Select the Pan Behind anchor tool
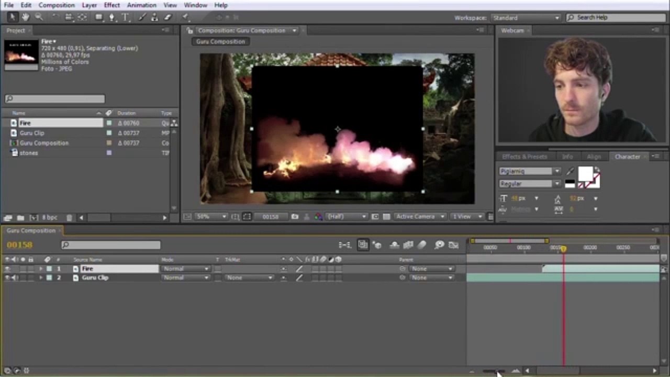 [82, 17]
